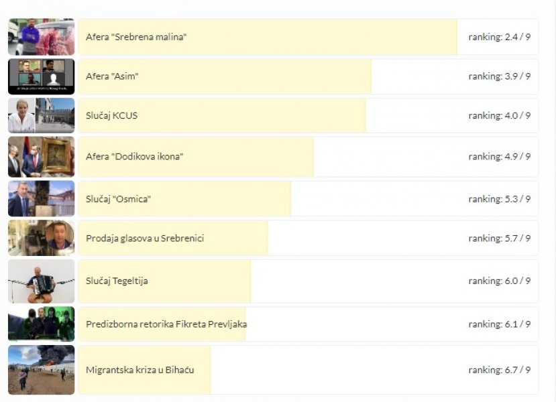Viewport: 556px width, 402px height.
Task: Open the Srebrenica vote selling thumbnail
Action: (41, 238)
